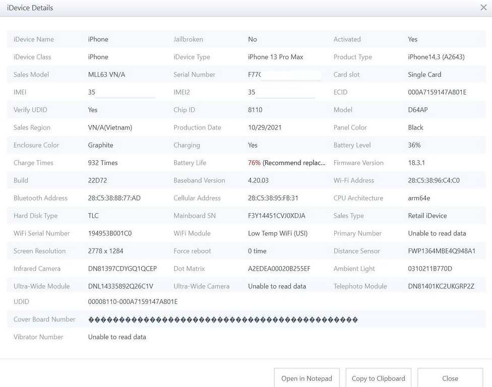Select the WiFi Module value Low Temp WiFi (USI)

click(x=278, y=233)
